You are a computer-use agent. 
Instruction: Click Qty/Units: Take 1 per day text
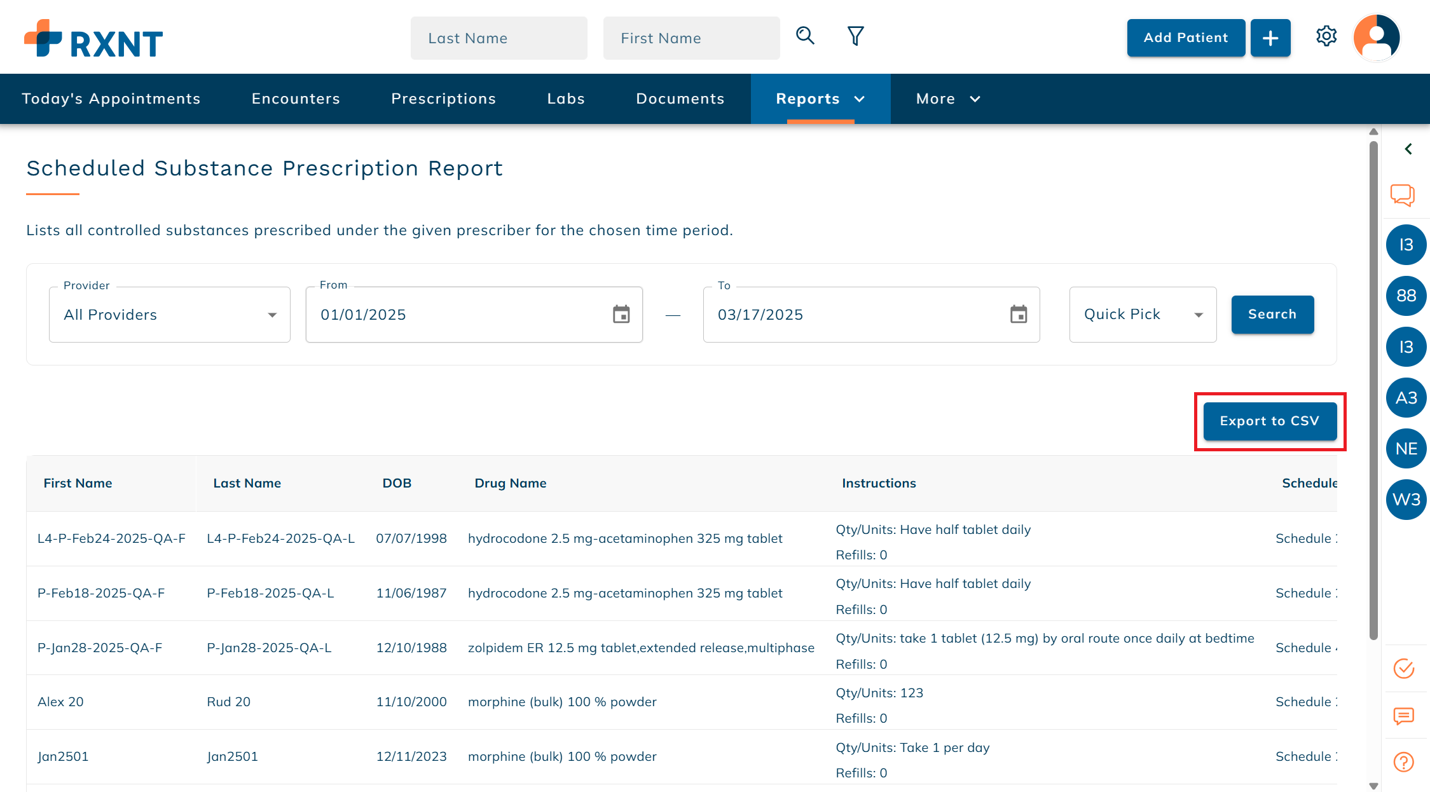click(912, 748)
